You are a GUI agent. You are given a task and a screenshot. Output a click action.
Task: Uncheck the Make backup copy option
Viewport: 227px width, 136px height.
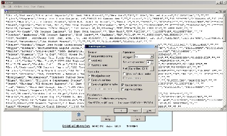point(89,76)
